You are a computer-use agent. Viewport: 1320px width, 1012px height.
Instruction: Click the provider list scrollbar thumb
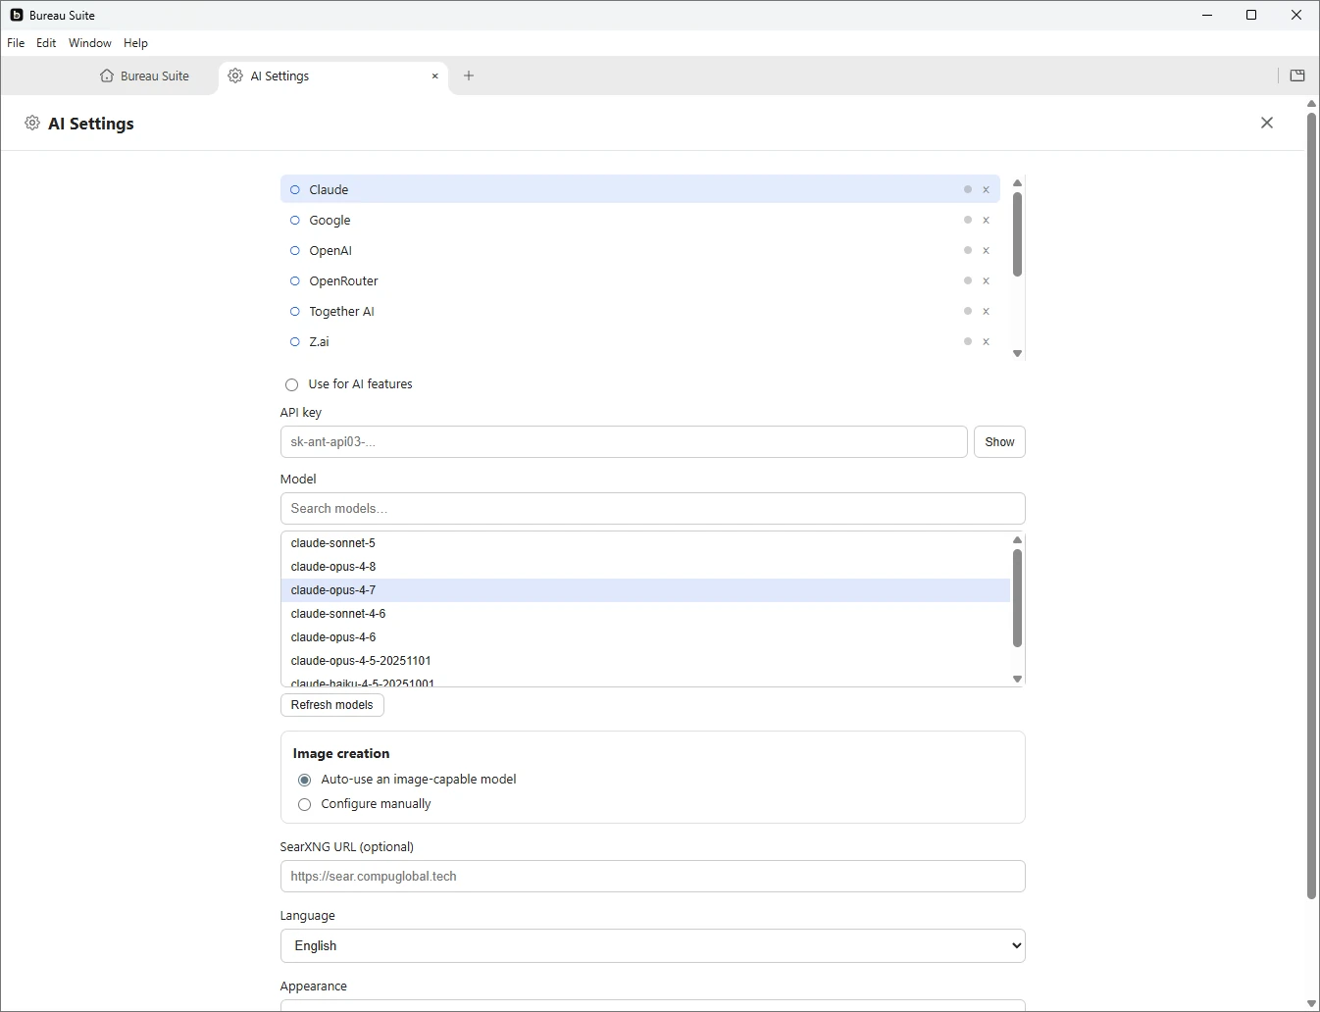click(1017, 234)
